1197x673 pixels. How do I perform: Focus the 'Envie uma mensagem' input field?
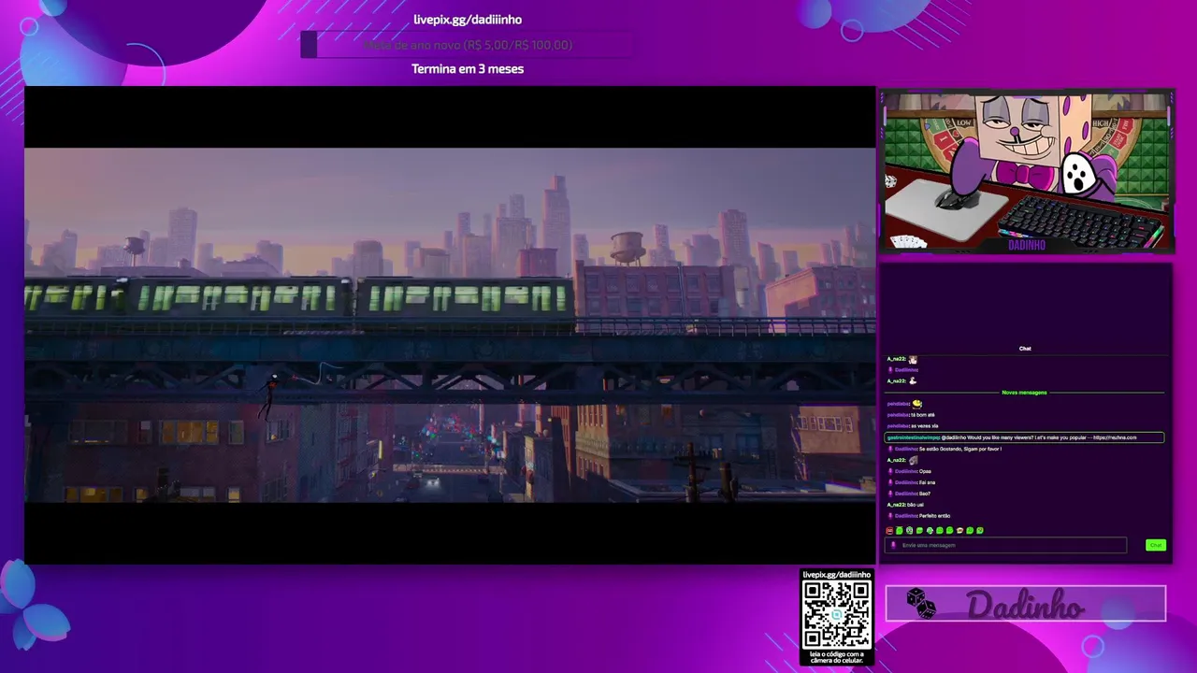[1005, 545]
